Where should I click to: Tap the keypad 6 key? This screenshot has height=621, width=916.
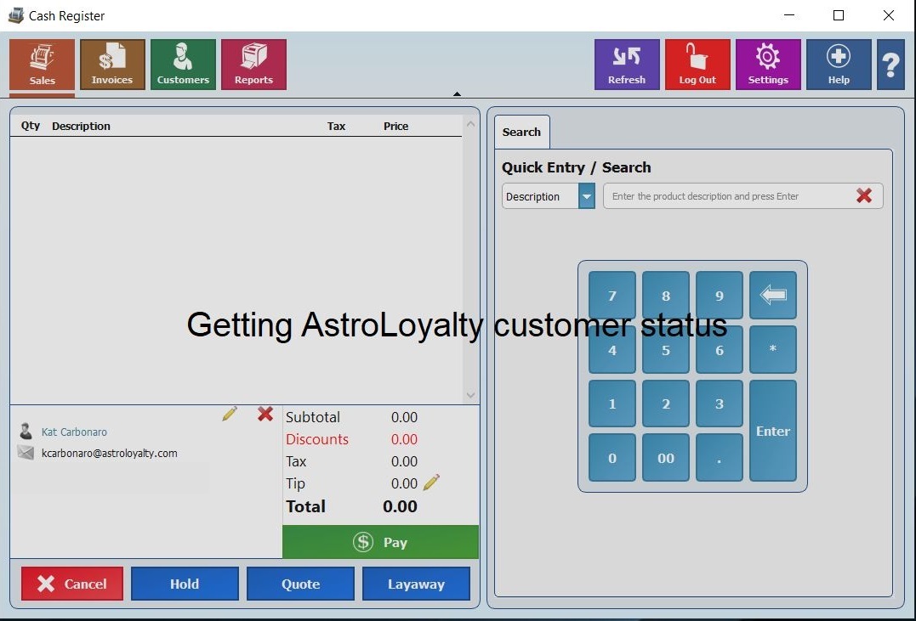click(720, 350)
